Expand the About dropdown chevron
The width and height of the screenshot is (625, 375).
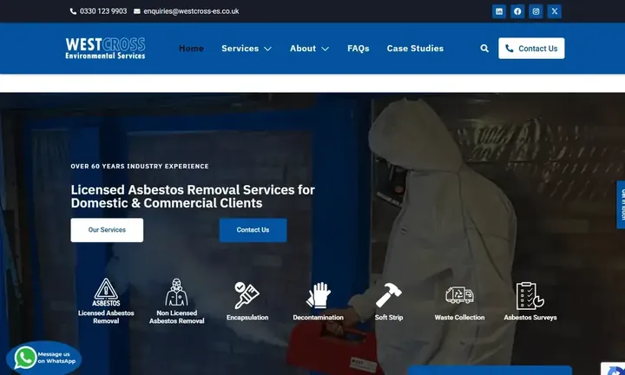pos(326,49)
